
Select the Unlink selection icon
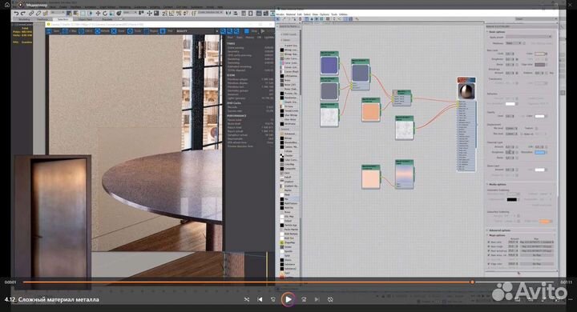click(x=38, y=14)
